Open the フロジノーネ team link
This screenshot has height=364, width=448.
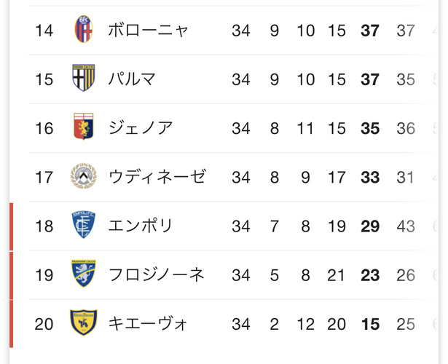pyautogui.click(x=157, y=274)
